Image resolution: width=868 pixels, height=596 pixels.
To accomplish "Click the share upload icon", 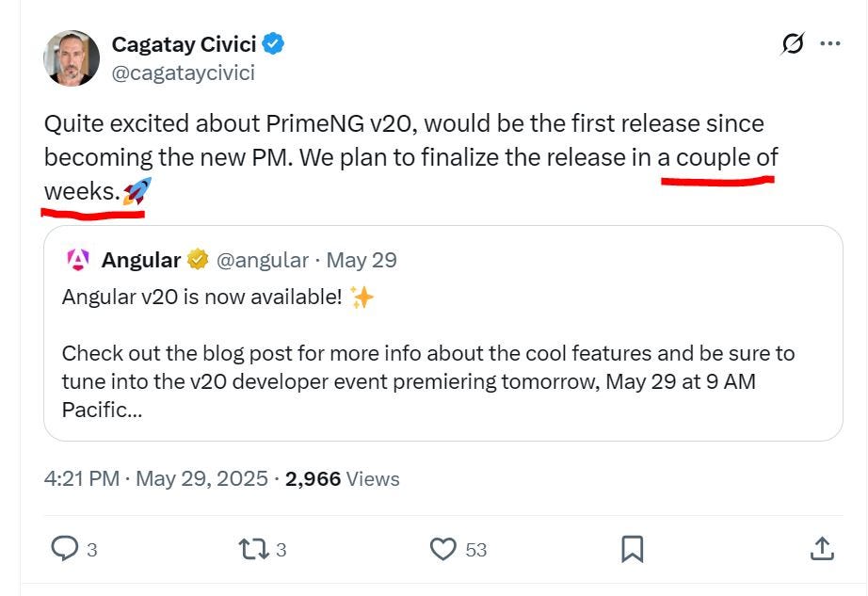I will [822, 548].
